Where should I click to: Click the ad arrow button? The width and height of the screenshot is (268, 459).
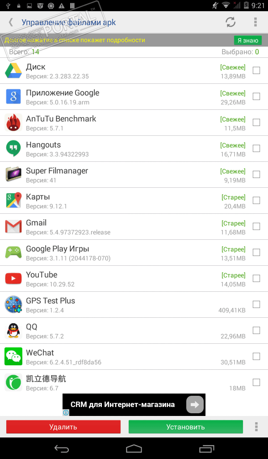[x=195, y=405]
